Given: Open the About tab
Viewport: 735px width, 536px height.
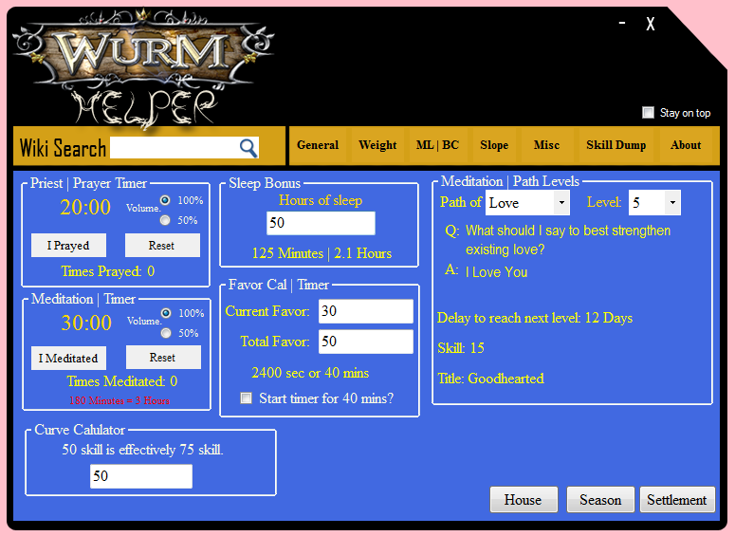Looking at the screenshot, I should point(686,145).
